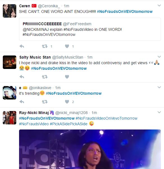Reply to Salty Music Stan's tweet
164x169 pixels.
pyautogui.click(x=22, y=77)
